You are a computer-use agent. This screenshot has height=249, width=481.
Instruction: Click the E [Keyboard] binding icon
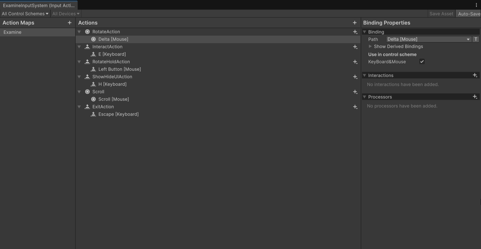(x=93, y=54)
